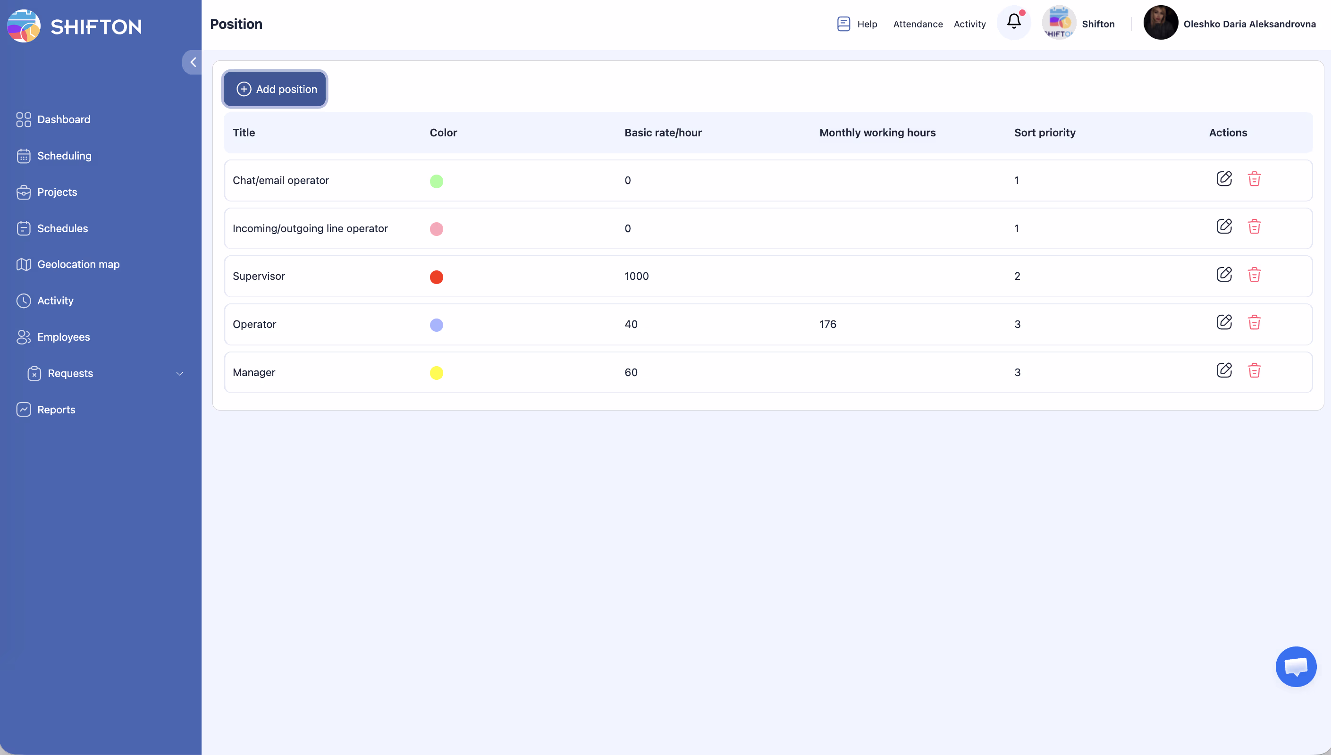Image resolution: width=1331 pixels, height=755 pixels.
Task: Open the live chat bubble
Action: point(1295,666)
